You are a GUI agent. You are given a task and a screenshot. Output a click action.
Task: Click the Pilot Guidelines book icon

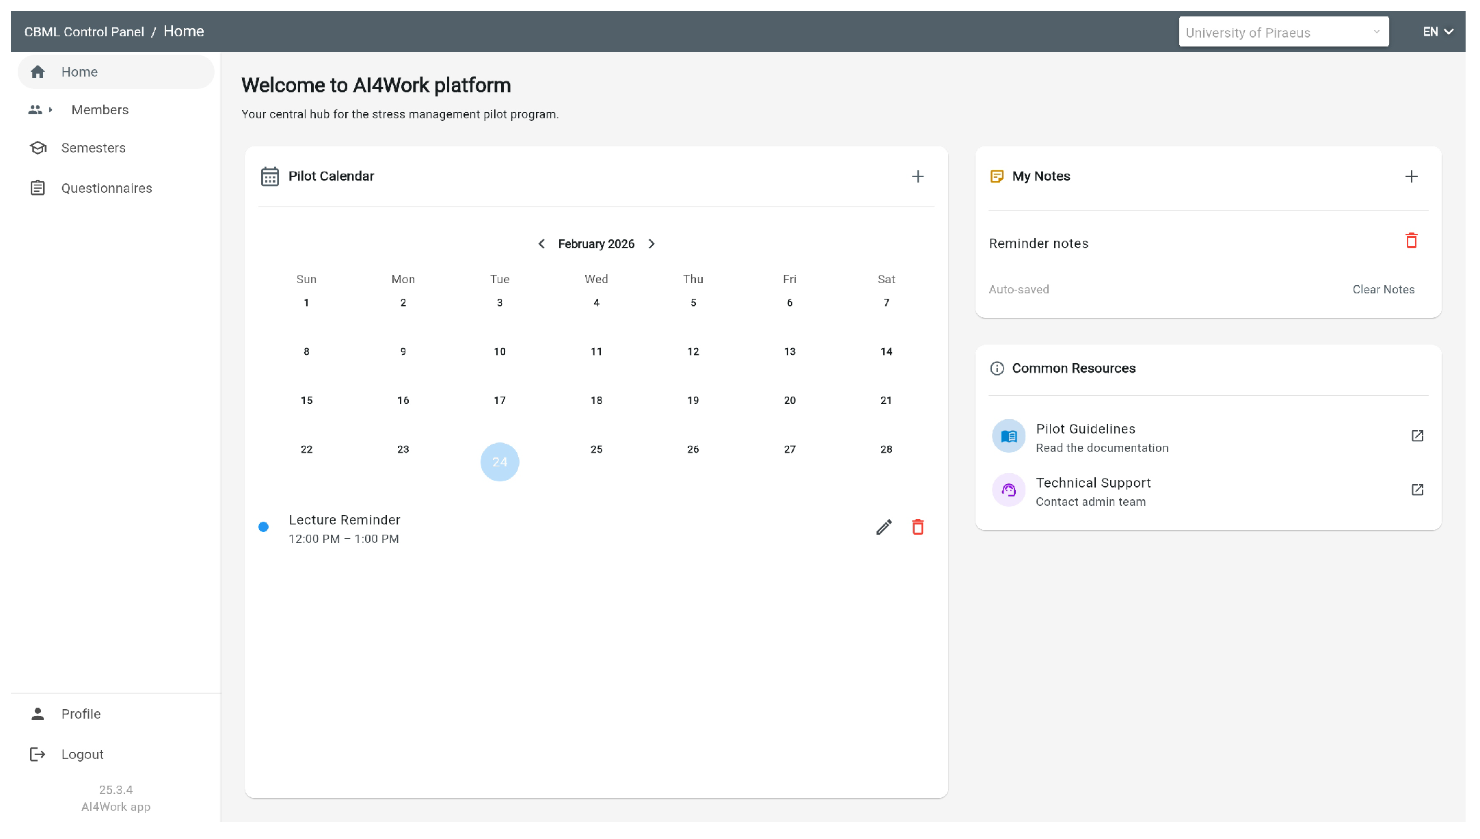(1009, 436)
